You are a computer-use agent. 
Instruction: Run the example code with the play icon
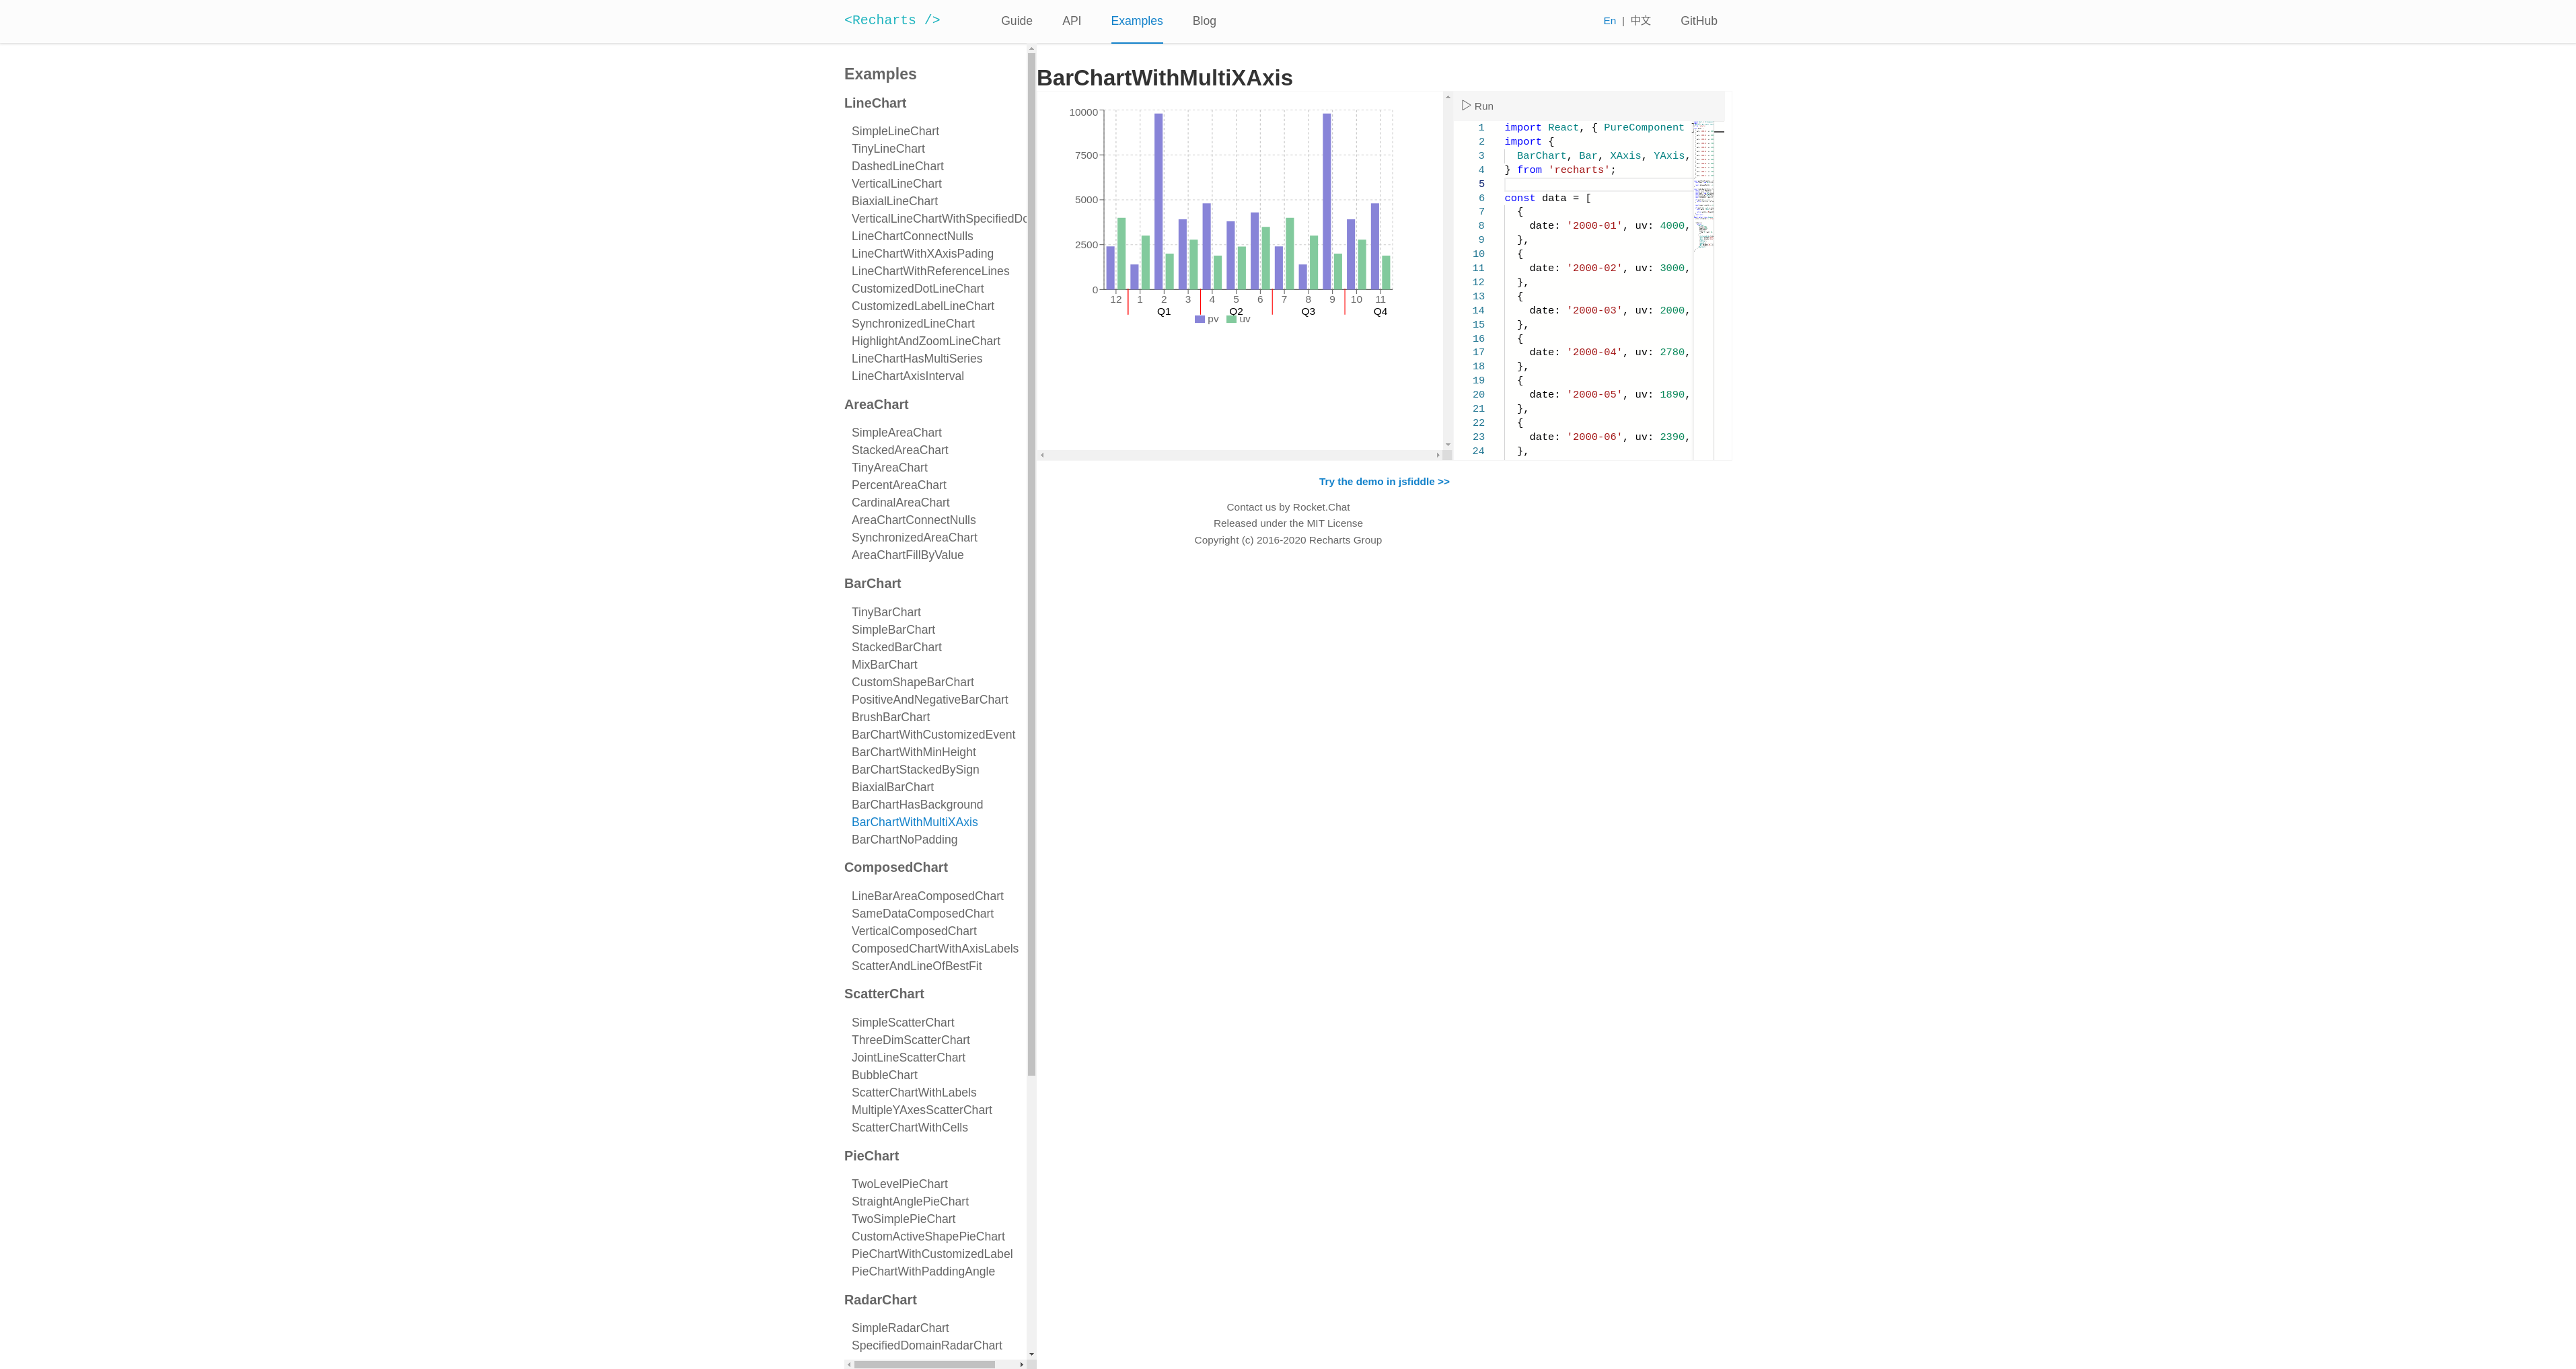[x=1476, y=106]
